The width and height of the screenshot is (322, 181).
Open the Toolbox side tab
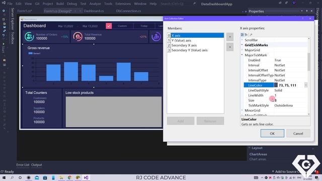pyautogui.click(x=13, y=38)
